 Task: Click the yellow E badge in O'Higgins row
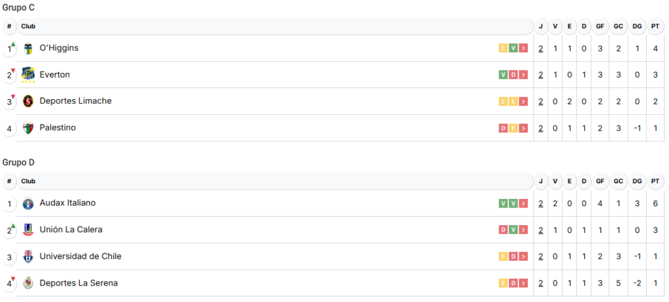coord(503,48)
